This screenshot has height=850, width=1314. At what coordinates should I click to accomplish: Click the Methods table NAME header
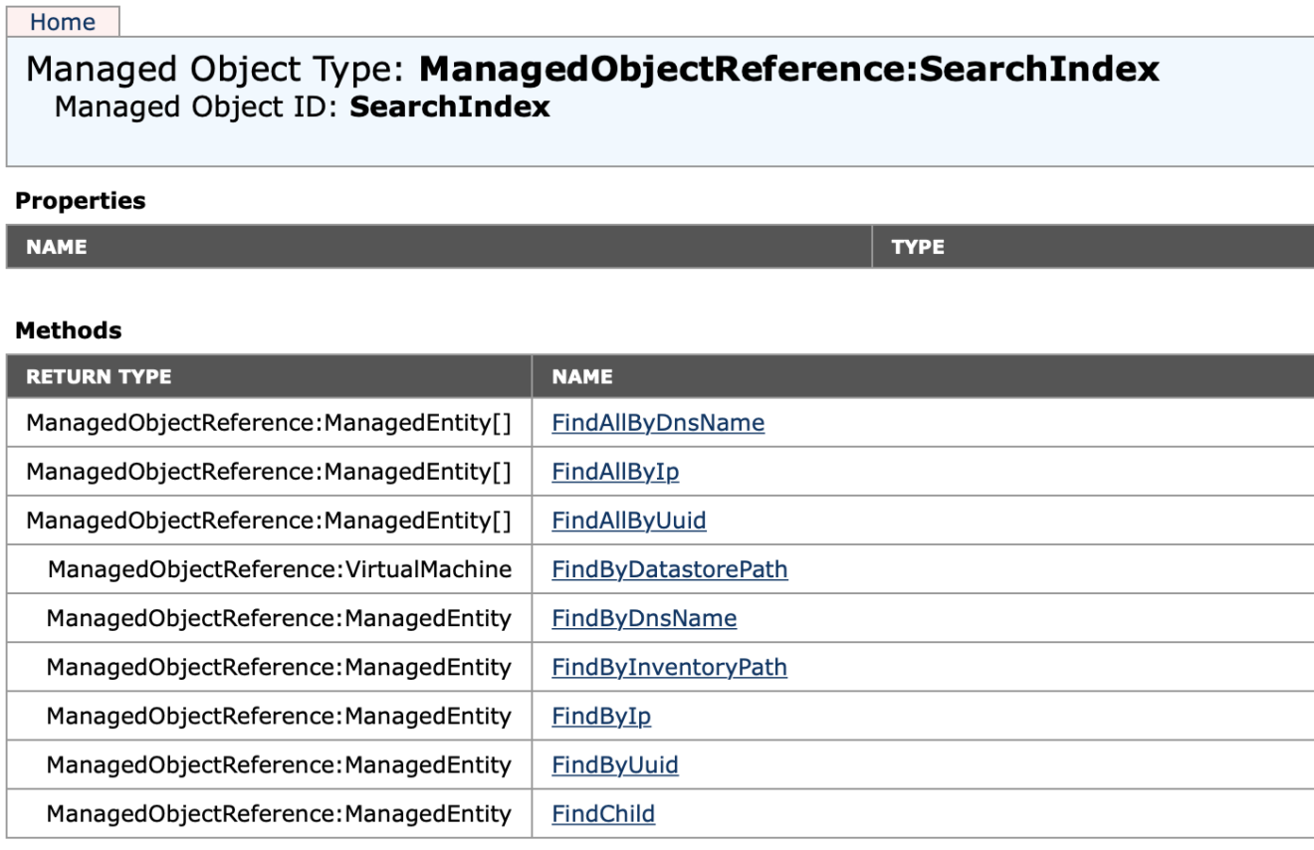pyautogui.click(x=582, y=377)
